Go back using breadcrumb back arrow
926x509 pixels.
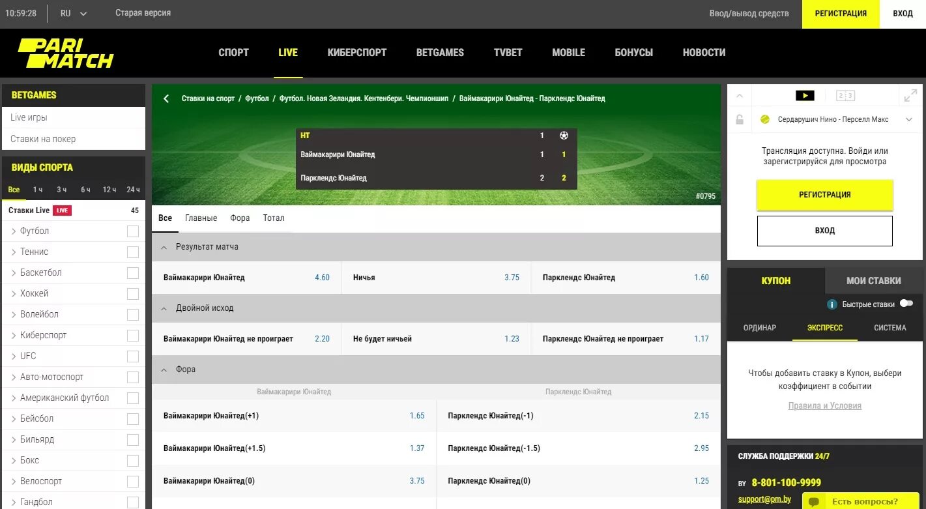(x=166, y=98)
